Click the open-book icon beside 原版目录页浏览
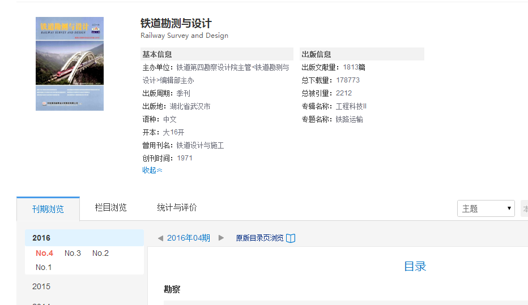Screen dimensions: 528x305 pos(291,238)
